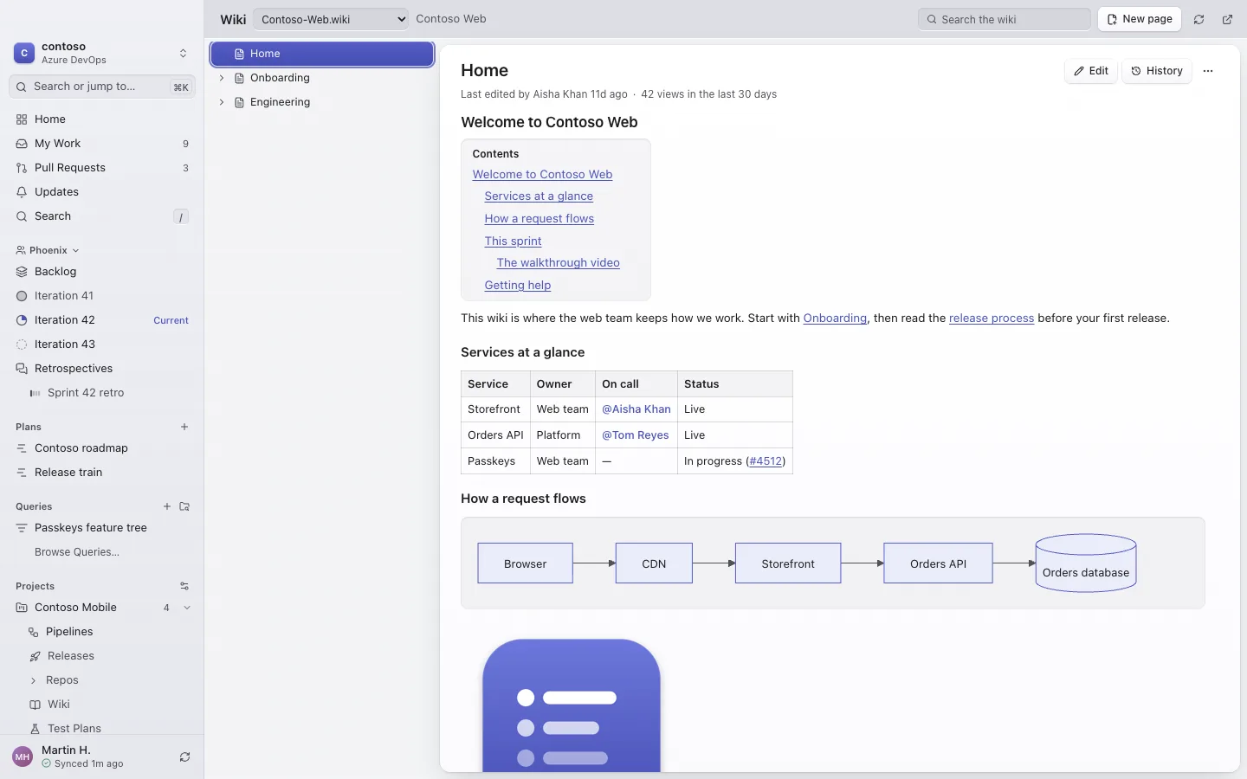Image resolution: width=1247 pixels, height=779 pixels.
Task: Open My Work in the sidebar
Action: [x=102, y=144]
